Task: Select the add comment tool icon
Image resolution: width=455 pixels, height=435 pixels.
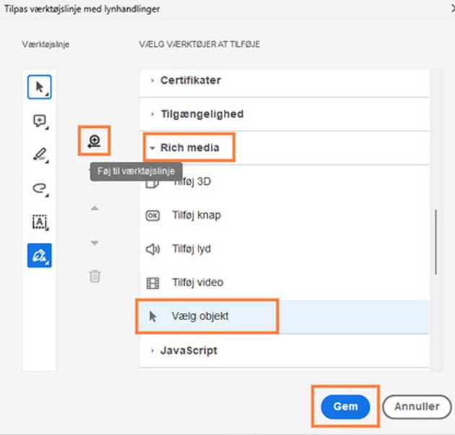Action: pyautogui.click(x=39, y=121)
